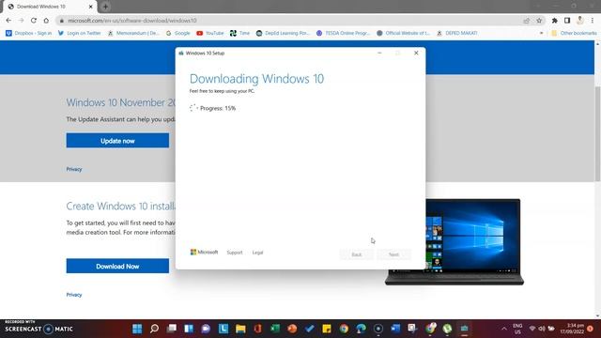Open Support link in Setup dialog
This screenshot has height=338, width=601.
(x=235, y=253)
